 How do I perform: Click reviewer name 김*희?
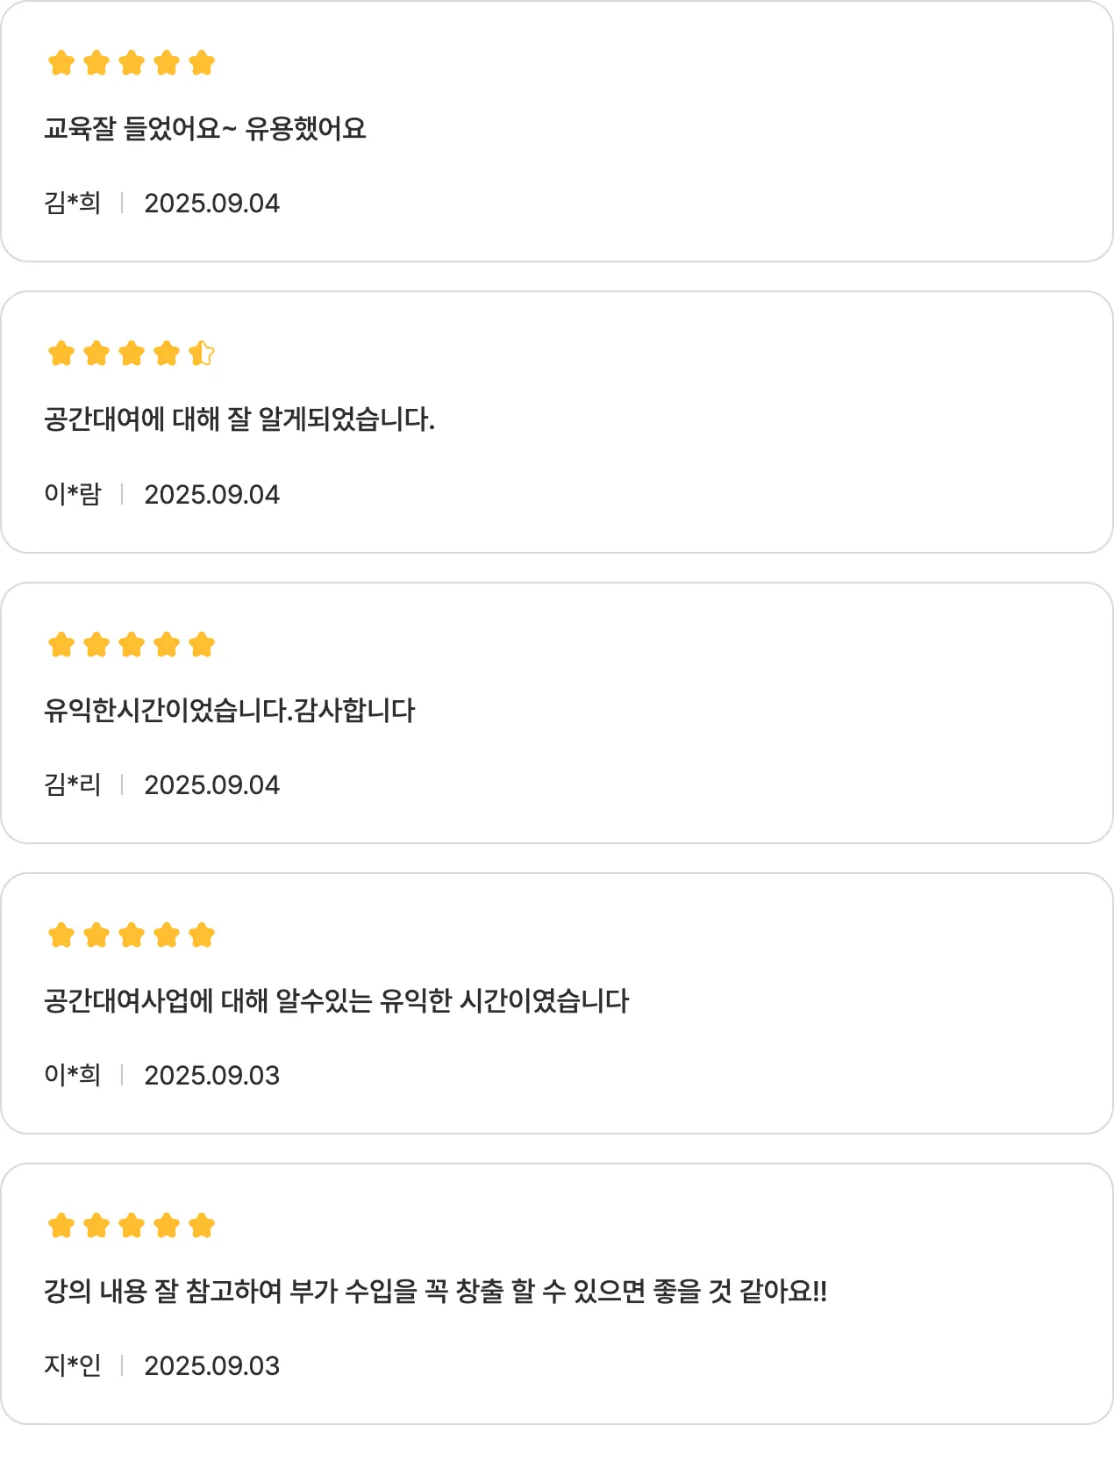[73, 204]
